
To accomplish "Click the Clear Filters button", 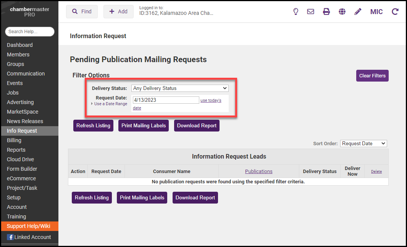I will pyautogui.click(x=372, y=75).
